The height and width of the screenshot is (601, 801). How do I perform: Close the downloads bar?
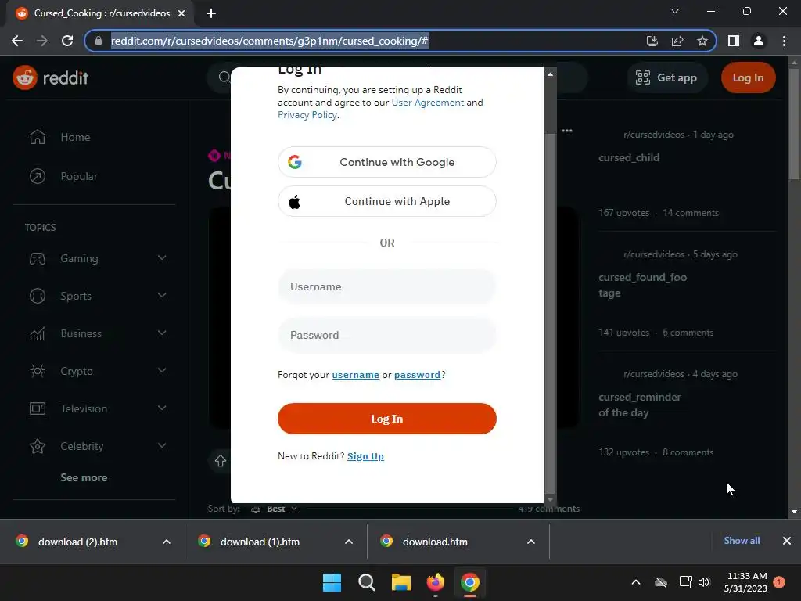tap(787, 541)
